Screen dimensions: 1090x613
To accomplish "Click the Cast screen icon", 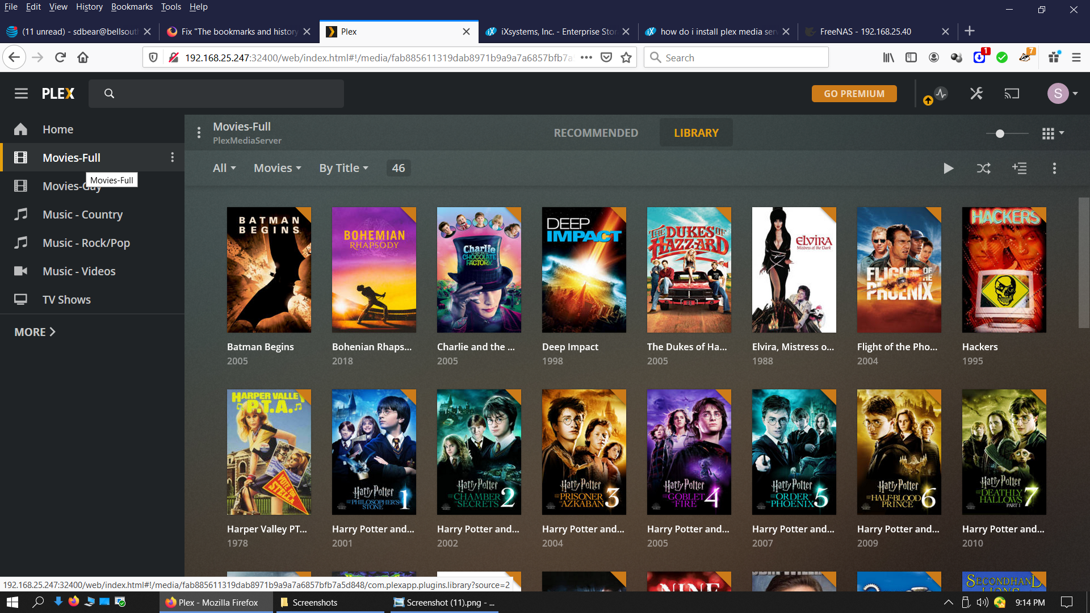I will click(1012, 94).
